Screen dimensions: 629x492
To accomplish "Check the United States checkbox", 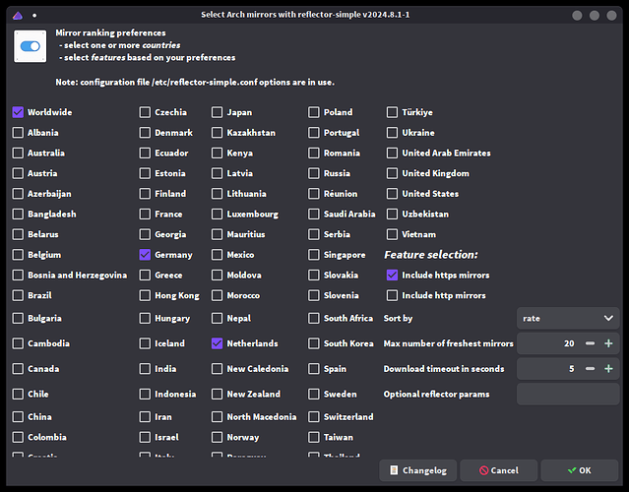I will pos(392,194).
